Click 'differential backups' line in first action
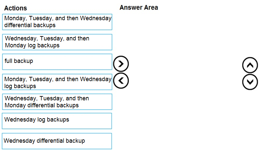The image size is (265, 152). click(30, 25)
